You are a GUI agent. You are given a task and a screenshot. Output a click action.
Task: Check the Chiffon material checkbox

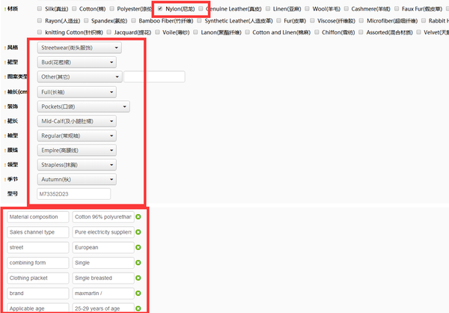(x=317, y=32)
